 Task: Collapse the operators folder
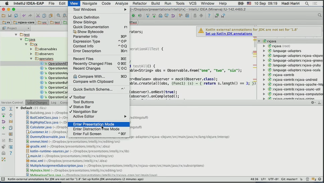[x=31, y=59]
